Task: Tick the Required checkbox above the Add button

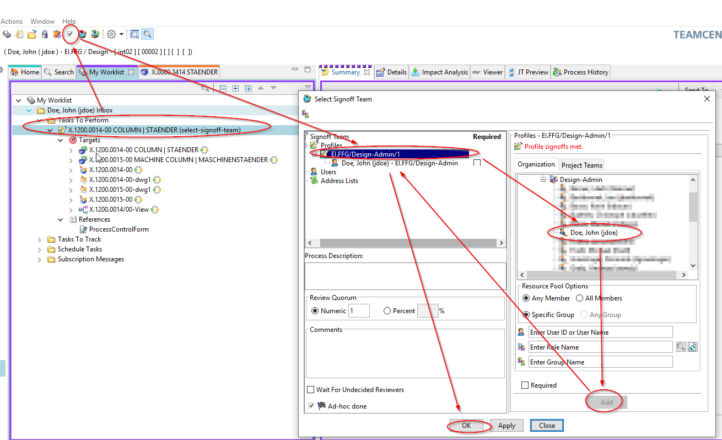Action: pyautogui.click(x=525, y=385)
